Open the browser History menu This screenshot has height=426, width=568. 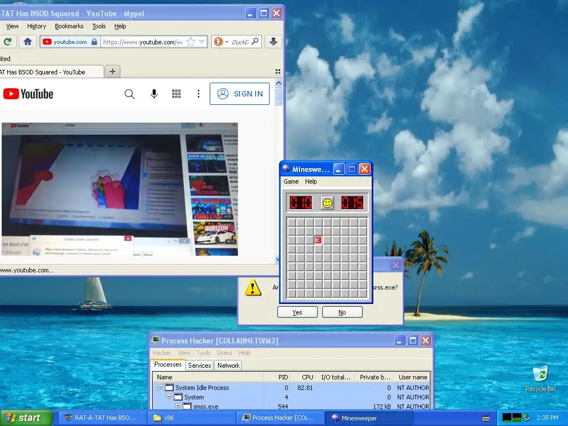[37, 26]
